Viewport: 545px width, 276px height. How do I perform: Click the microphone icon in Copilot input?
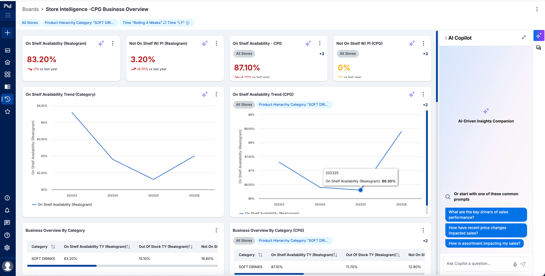point(515,264)
